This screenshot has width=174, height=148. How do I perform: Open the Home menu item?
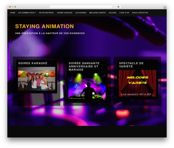[13, 13]
